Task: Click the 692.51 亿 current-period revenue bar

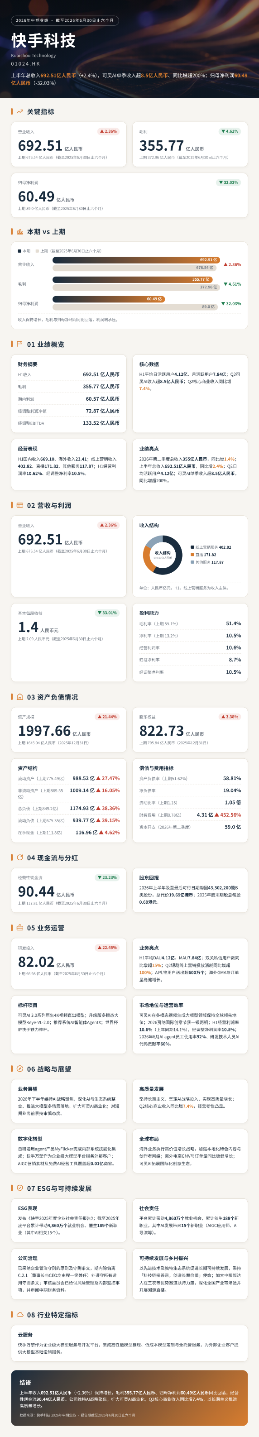Action: (x=136, y=260)
